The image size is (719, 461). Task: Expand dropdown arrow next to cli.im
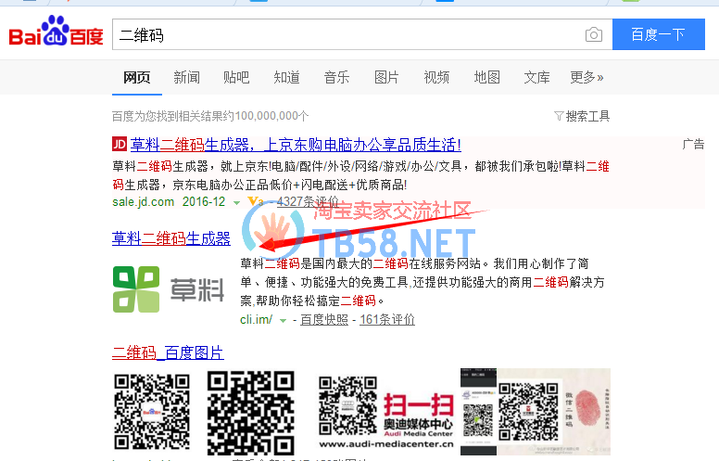284,320
